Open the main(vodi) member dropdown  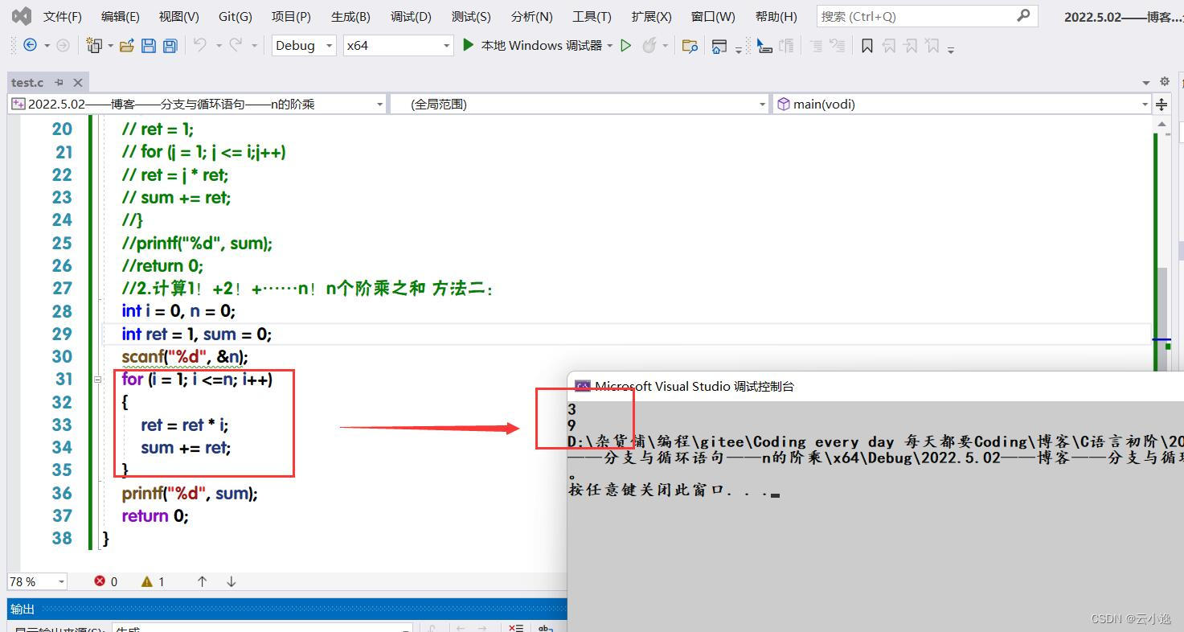click(962, 104)
